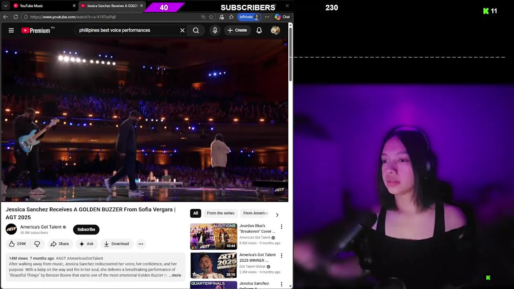The image size is (514, 289).
Task: Subscribe to America's Got Talent
Action: pos(86,229)
